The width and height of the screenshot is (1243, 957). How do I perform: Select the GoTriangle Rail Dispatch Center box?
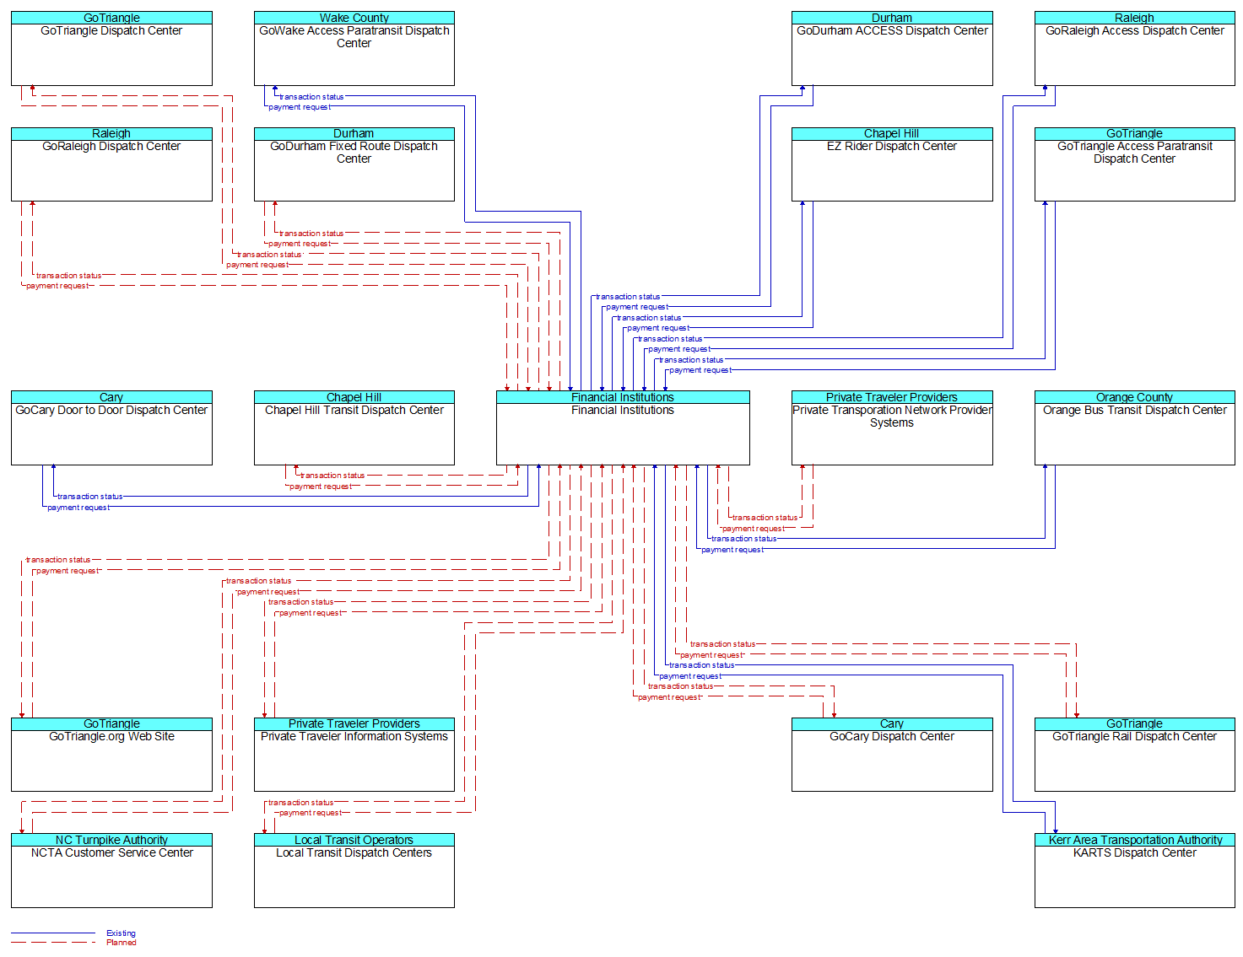point(1135,755)
